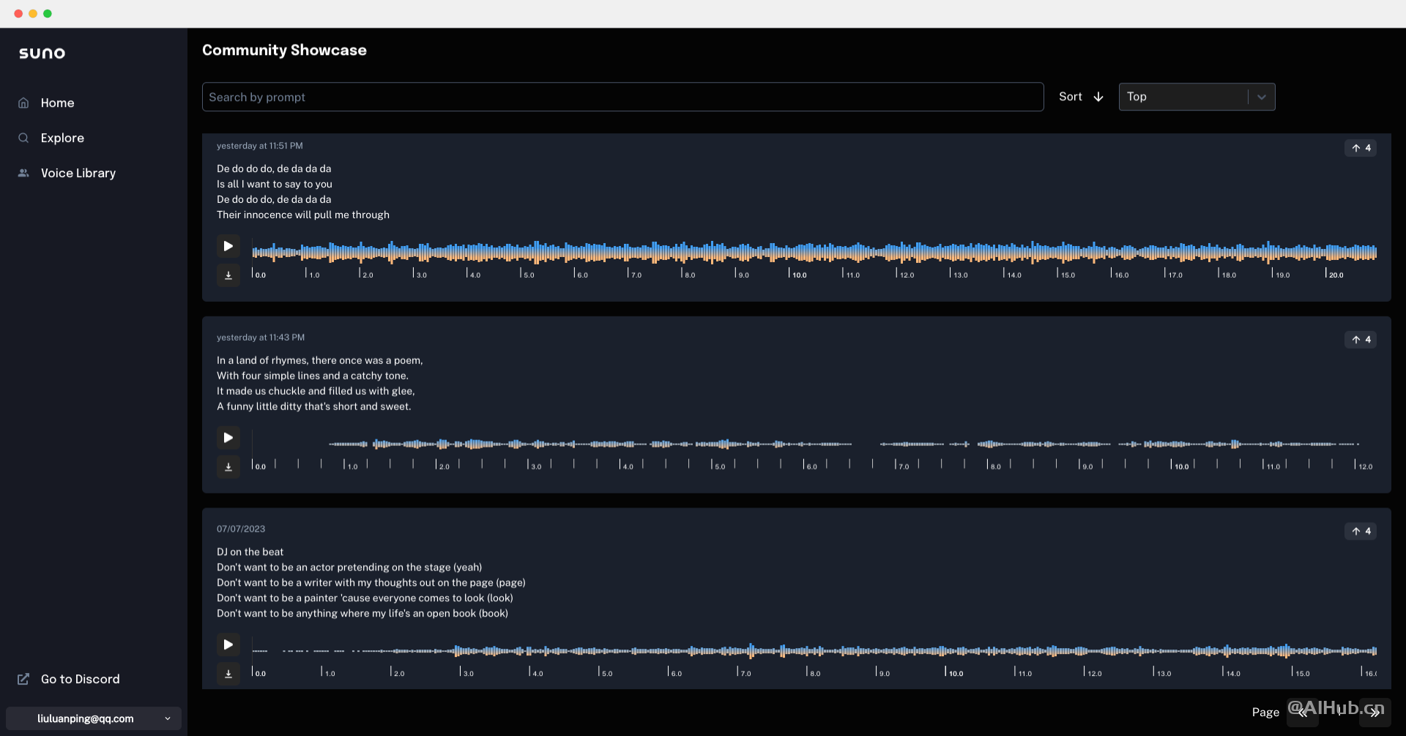Click the Sort label

coord(1070,97)
